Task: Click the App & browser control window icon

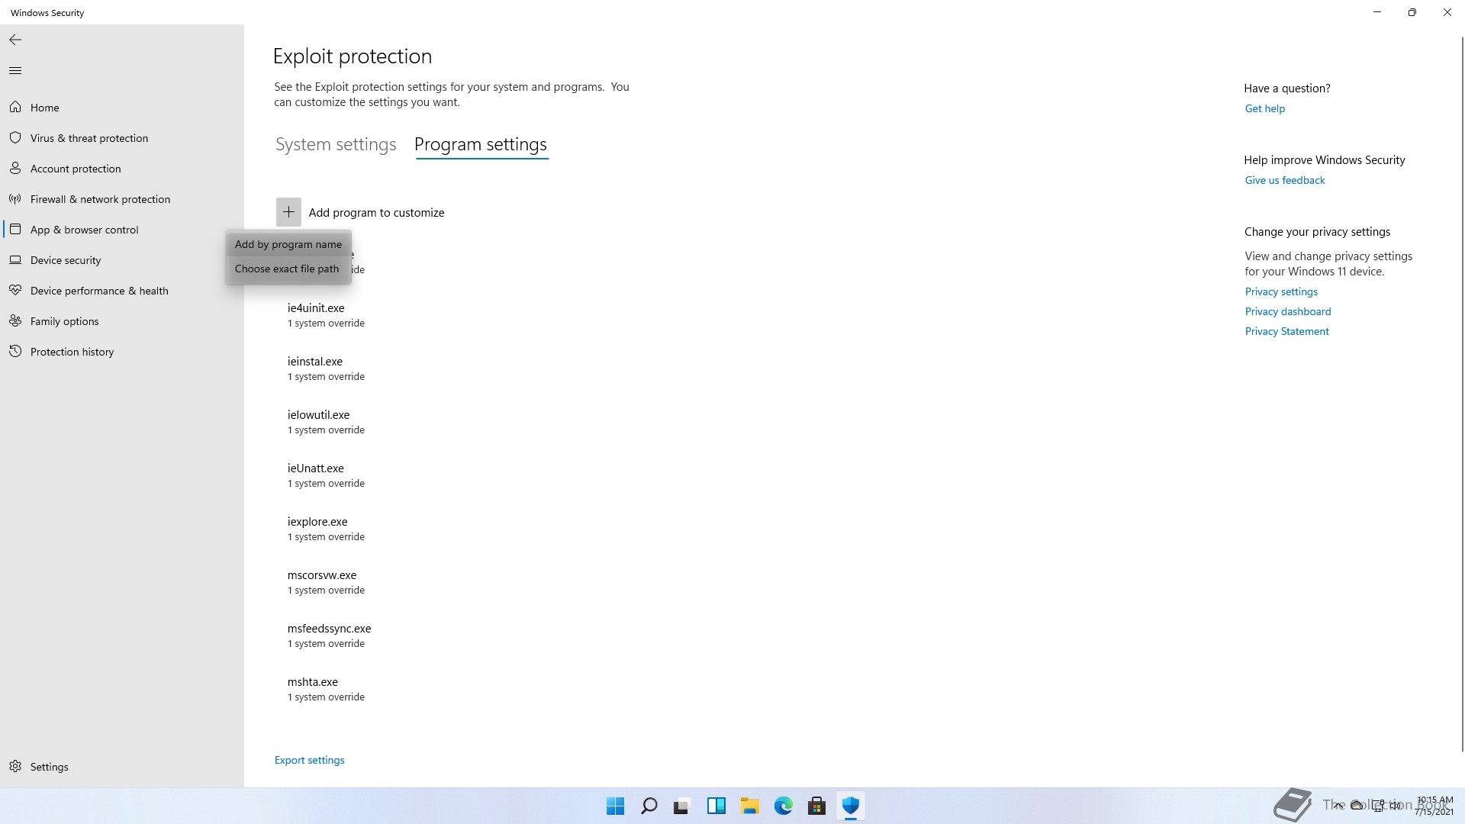Action: (15, 230)
